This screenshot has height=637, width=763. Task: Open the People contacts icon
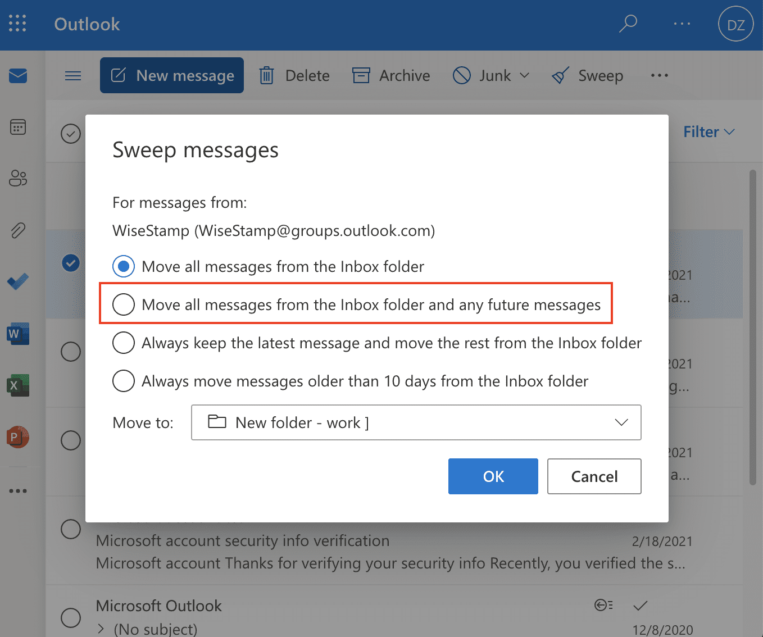click(x=18, y=178)
